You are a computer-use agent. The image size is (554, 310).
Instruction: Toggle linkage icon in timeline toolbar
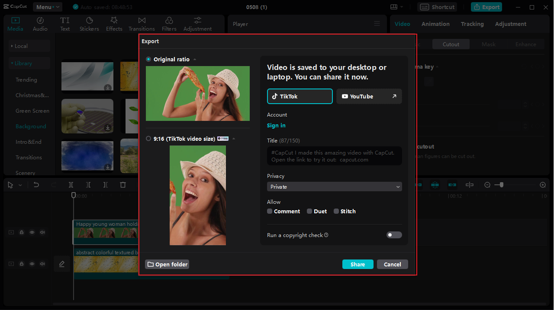(x=452, y=185)
